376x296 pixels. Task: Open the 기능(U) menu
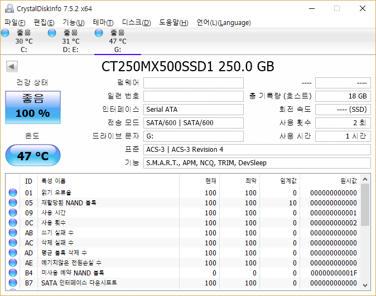[74, 23]
